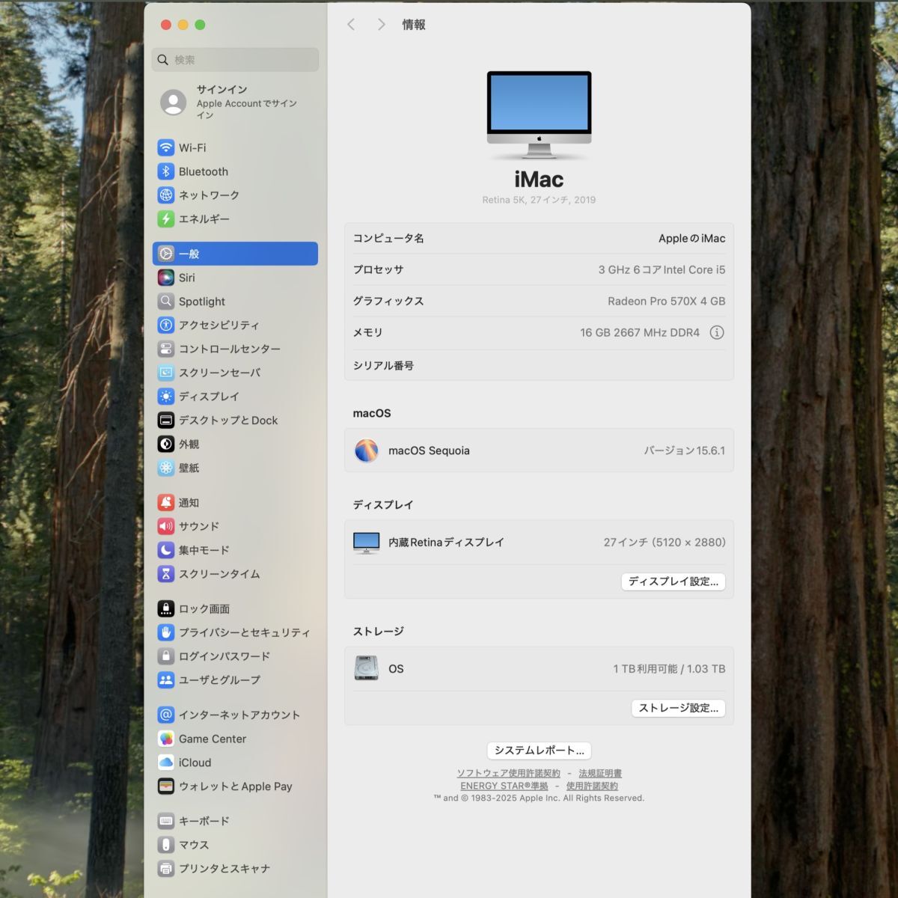Image resolution: width=898 pixels, height=898 pixels.
Task: Open スクリーンタイム settings
Action: point(235,574)
